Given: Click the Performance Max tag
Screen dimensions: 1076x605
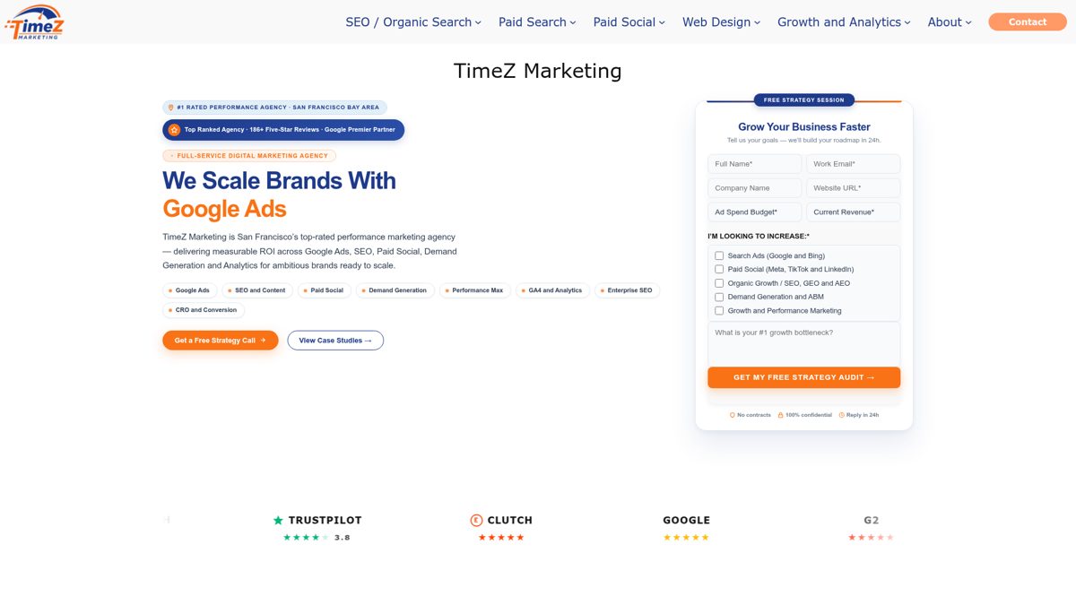Looking at the screenshot, I should point(475,290).
